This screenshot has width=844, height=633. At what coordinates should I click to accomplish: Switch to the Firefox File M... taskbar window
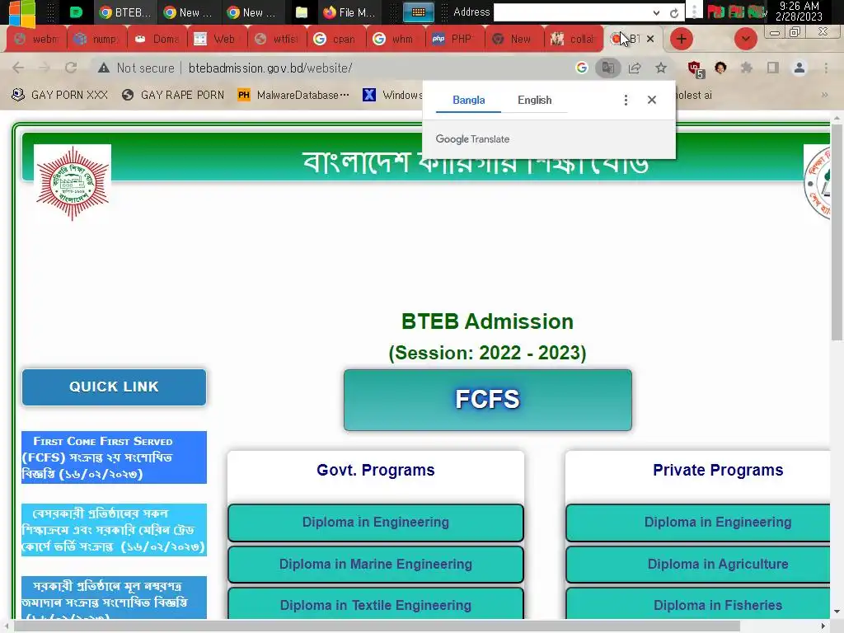pyautogui.click(x=349, y=12)
